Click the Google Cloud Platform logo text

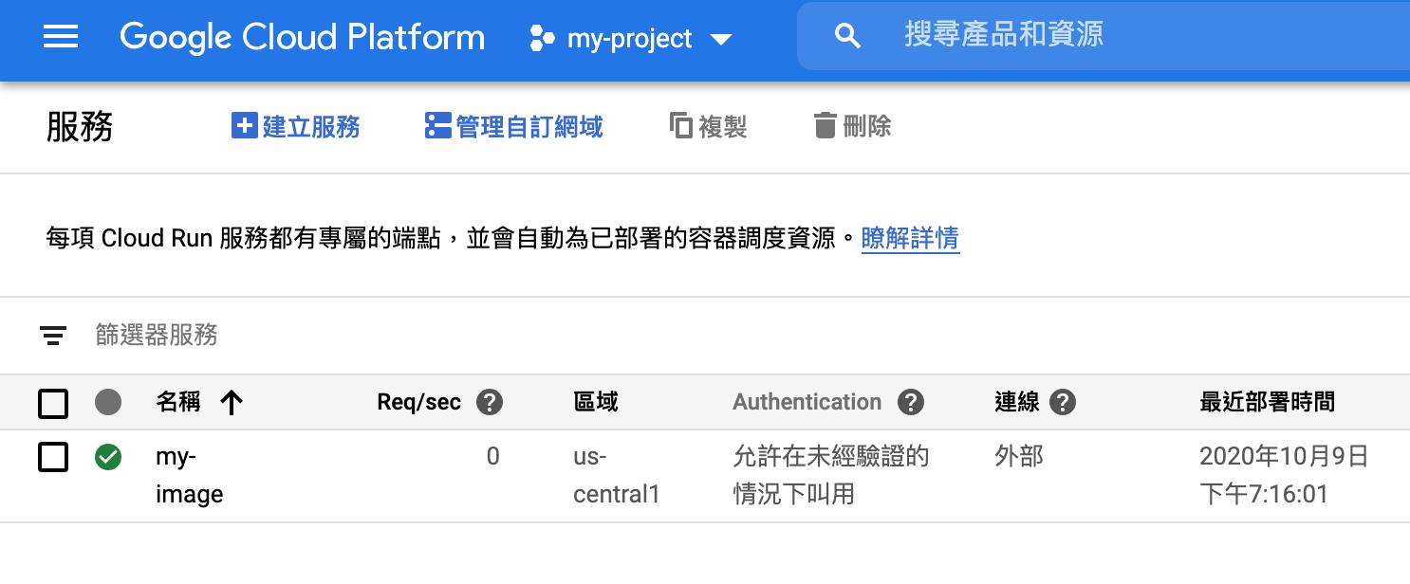pos(302,38)
